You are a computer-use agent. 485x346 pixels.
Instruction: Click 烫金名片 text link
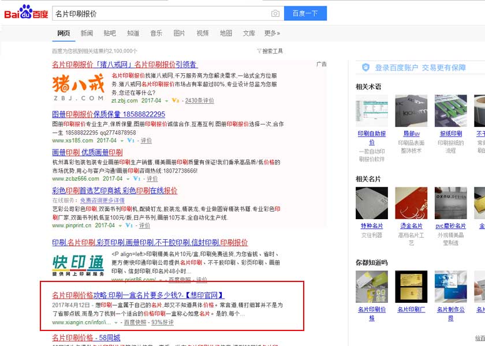[411, 226]
